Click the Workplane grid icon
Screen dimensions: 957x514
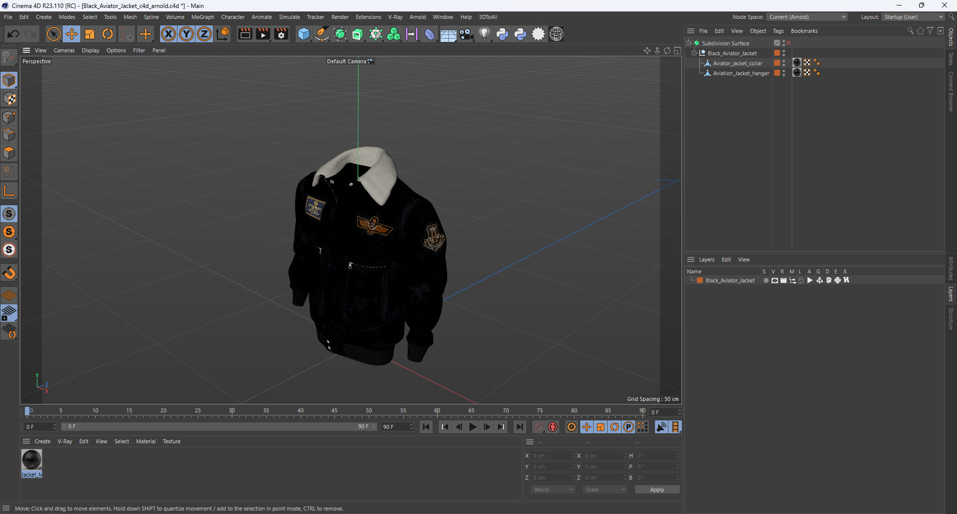tap(9, 295)
